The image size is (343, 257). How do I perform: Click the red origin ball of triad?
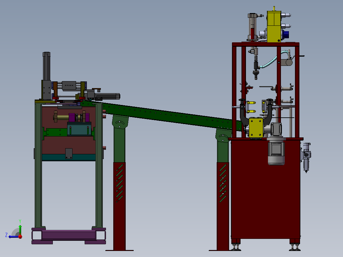(x=20, y=236)
